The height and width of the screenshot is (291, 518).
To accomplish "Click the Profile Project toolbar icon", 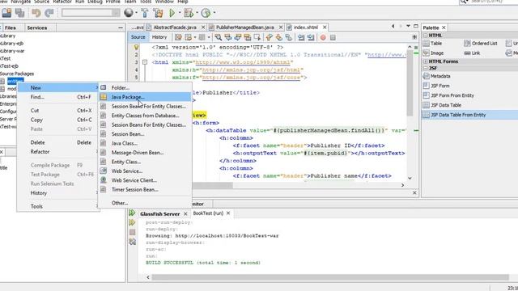I will [206, 13].
